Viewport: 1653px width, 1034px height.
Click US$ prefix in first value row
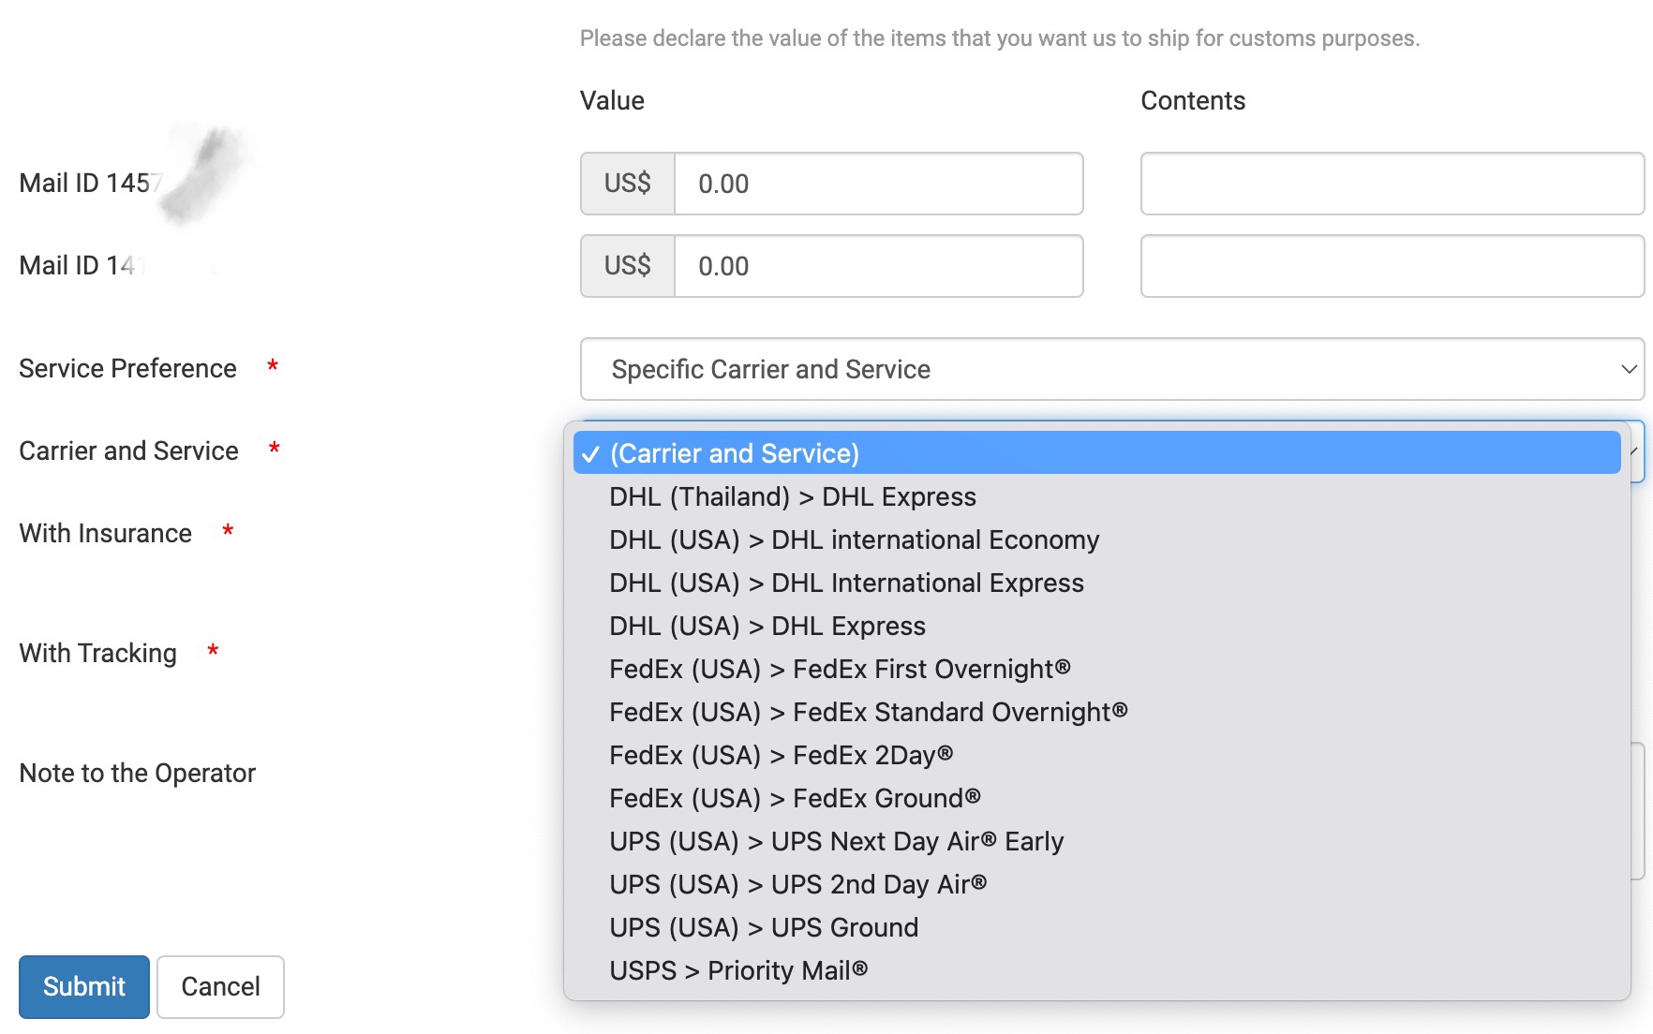(628, 184)
